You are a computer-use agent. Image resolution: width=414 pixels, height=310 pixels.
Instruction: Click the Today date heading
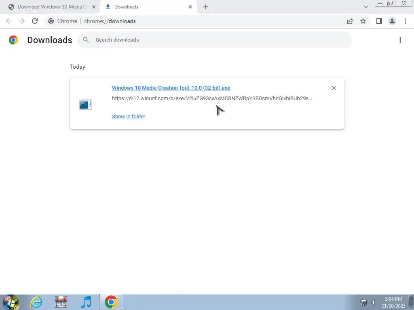coord(77,67)
